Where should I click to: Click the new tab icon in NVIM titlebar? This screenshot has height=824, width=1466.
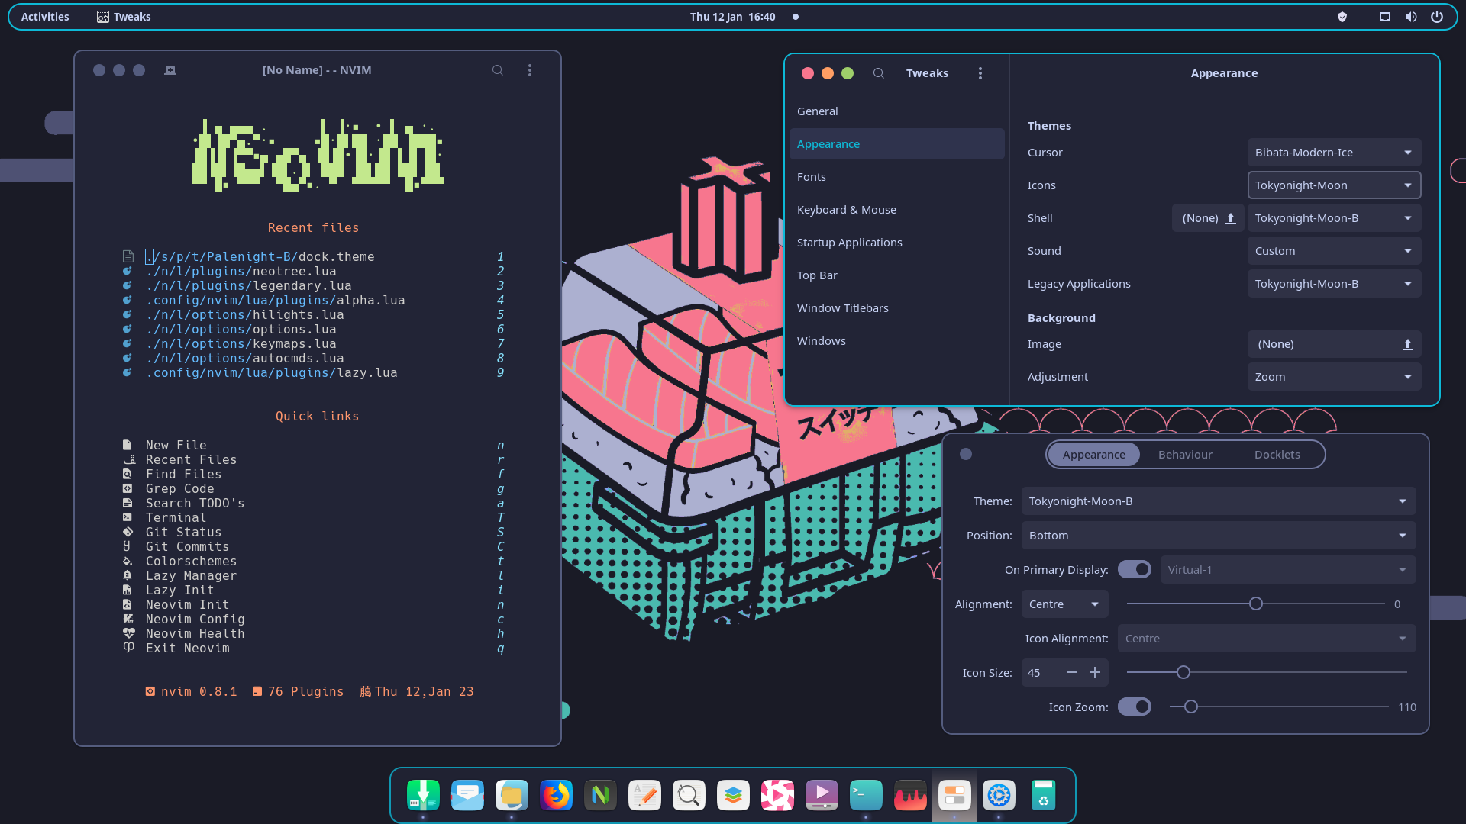click(170, 70)
